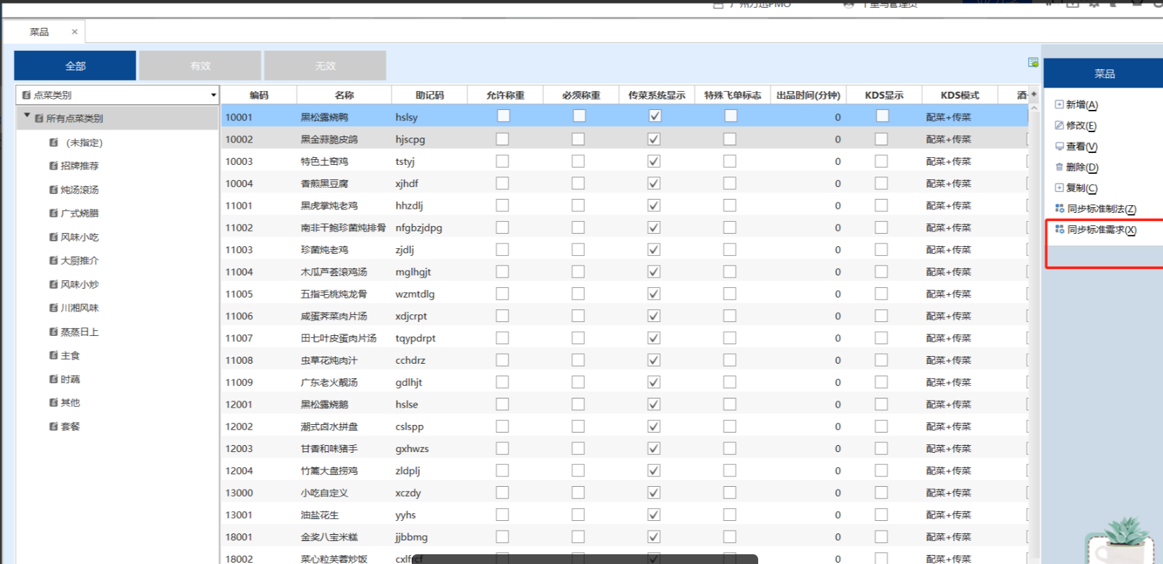1163x564 pixels.
Task: Switch to the 有效 filter tab
Action: [x=200, y=66]
